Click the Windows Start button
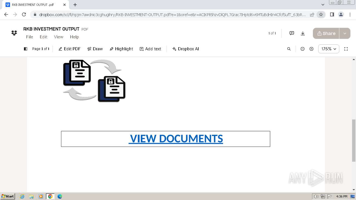The image size is (356, 200). pos(8,196)
